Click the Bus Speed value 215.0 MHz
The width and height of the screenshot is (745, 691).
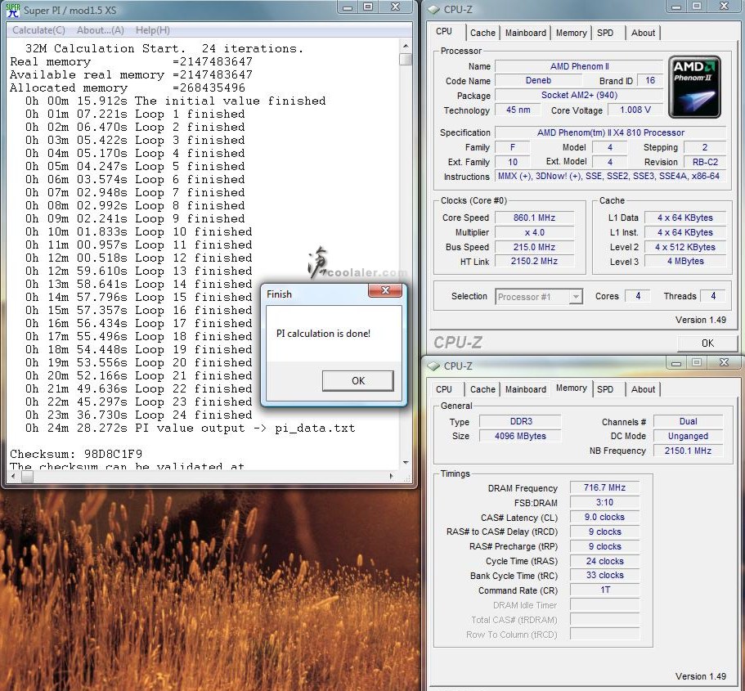534,247
